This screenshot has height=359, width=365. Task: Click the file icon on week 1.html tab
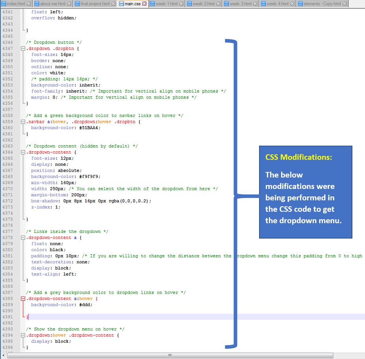click(x=152, y=4)
